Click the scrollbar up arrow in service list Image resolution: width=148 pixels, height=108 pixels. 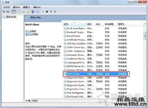[145, 24]
